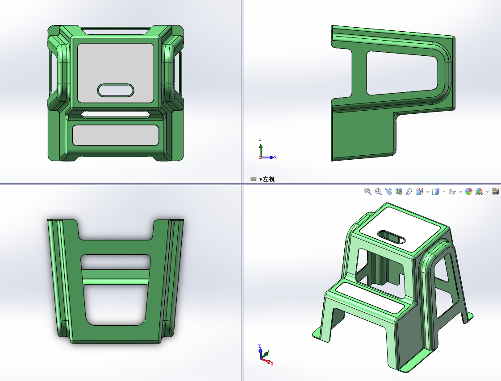501x381 pixels.
Task: Select the Zoom to Area tool
Action: 378,191
